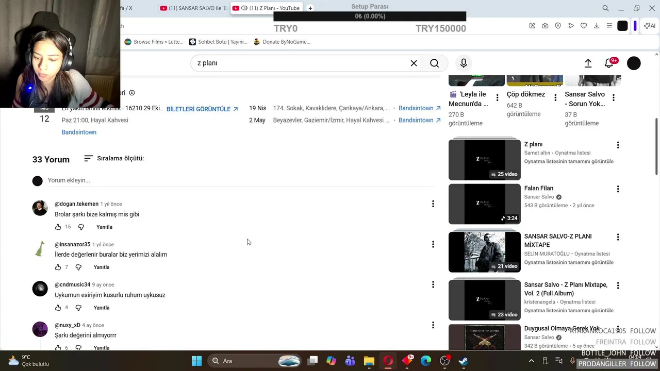Click the YouTube search magnifier button
This screenshot has height=371, width=660.
point(434,63)
